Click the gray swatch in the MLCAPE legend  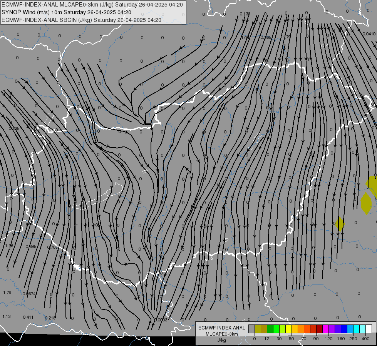[252, 329]
